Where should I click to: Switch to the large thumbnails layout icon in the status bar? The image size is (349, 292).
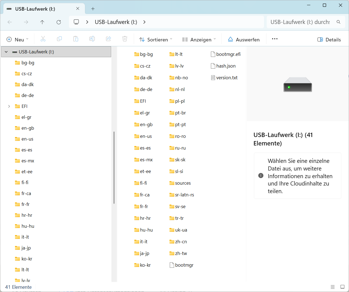click(342, 287)
